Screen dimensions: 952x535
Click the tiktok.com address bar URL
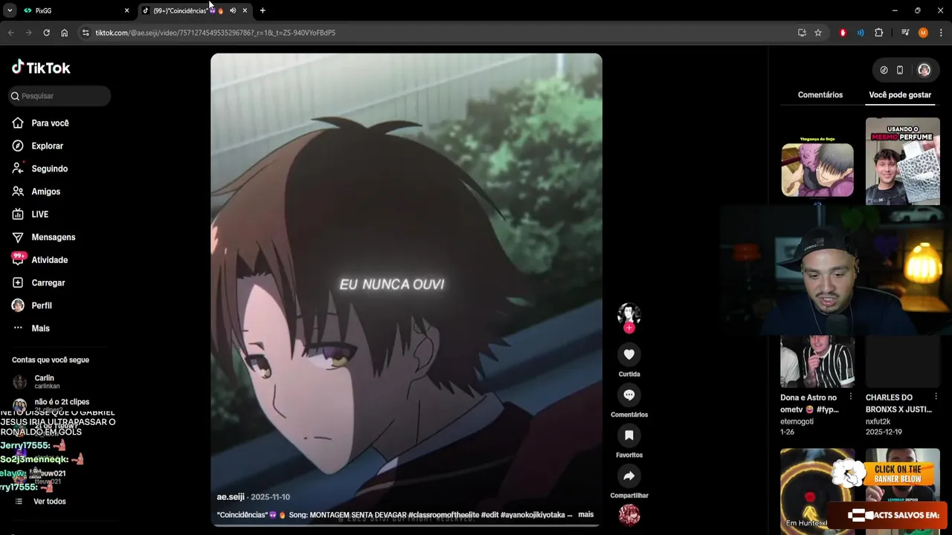[215, 33]
